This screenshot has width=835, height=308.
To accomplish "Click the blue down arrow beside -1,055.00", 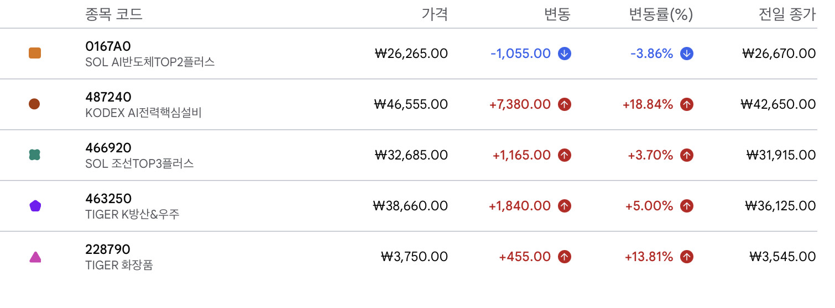I will point(565,54).
